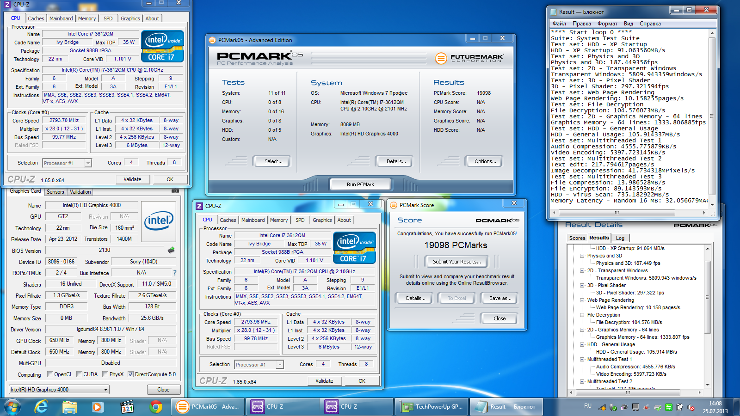Click the BIOS save chip icon in GPU-Z
The image size is (740, 416).
[171, 250]
